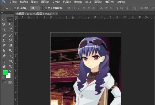The width and height of the screenshot is (155, 105).
Task: Select the Path Selection tool
Action: click(x=4, y=61)
